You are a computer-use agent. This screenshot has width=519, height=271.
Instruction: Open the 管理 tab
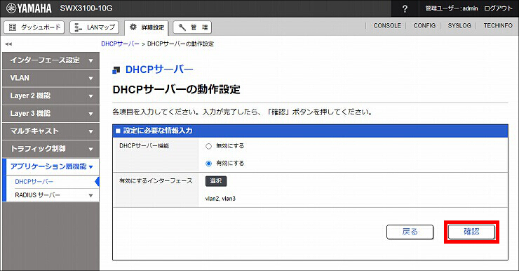[192, 27]
